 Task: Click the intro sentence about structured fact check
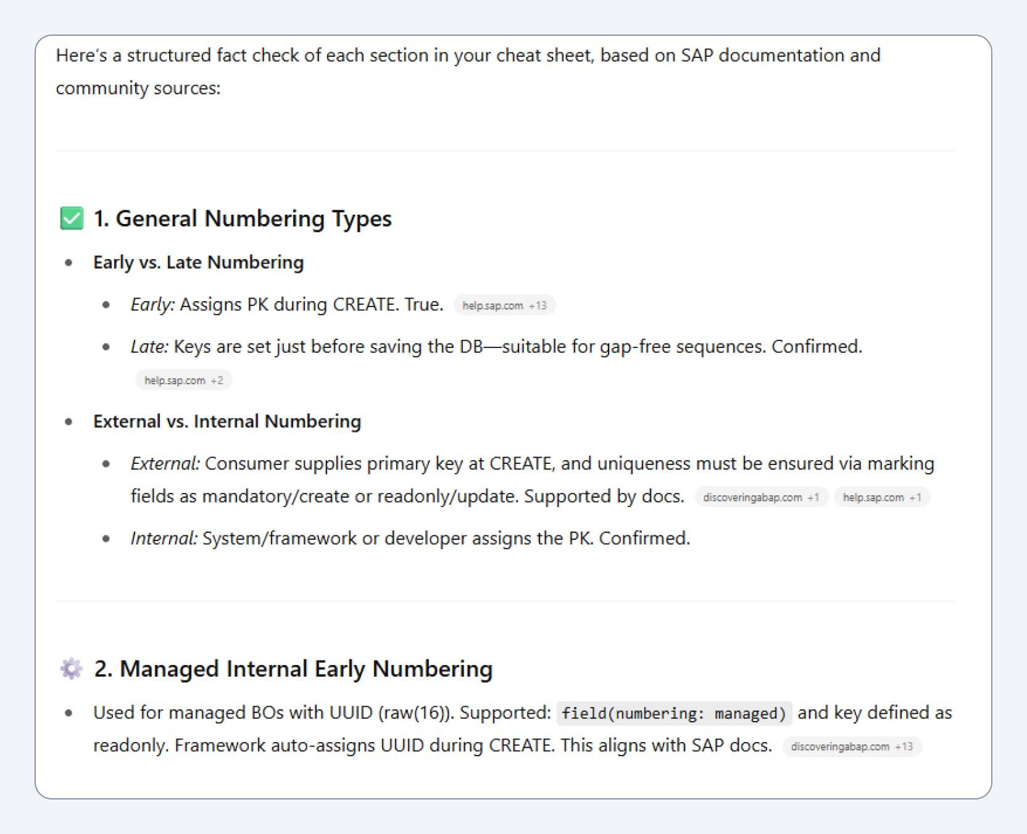coord(468,72)
